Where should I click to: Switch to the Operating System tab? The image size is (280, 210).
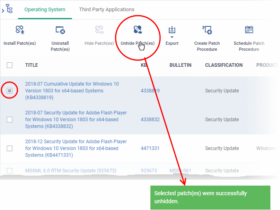tap(45, 10)
